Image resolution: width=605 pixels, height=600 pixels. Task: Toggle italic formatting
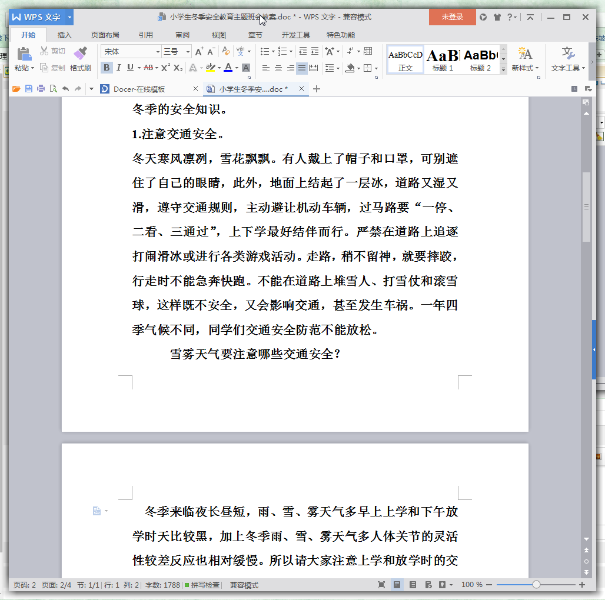click(x=119, y=68)
